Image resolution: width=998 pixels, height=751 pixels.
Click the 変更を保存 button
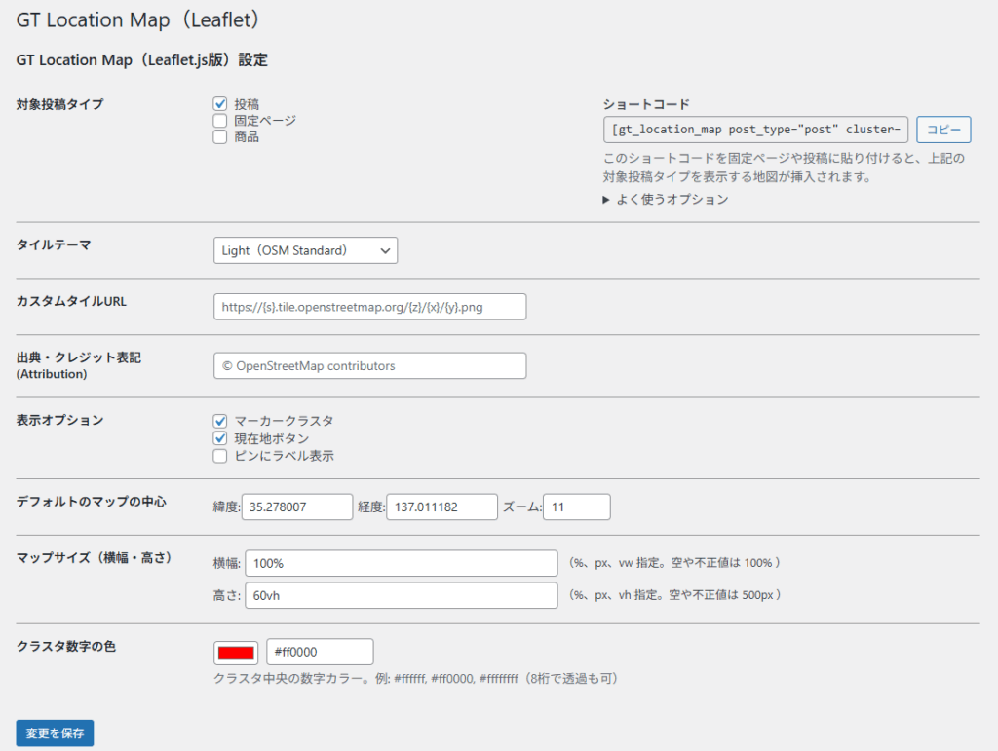pyautogui.click(x=55, y=732)
